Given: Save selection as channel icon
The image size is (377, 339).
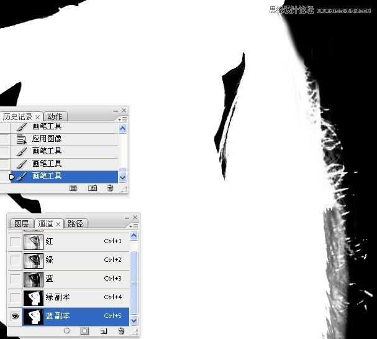Looking at the screenshot, I should click(x=84, y=331).
